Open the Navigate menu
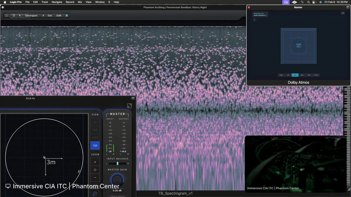This screenshot has height=197, width=351. click(57, 2)
